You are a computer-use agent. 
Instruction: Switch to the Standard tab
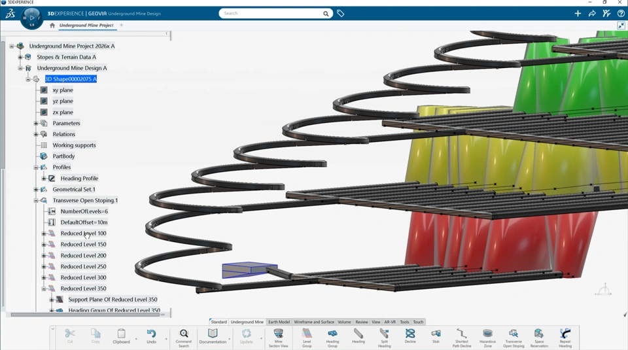[218, 322]
